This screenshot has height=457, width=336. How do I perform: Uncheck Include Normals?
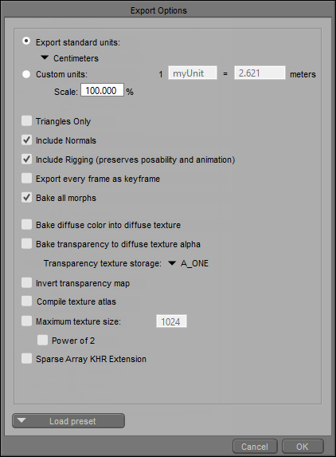[x=26, y=140]
